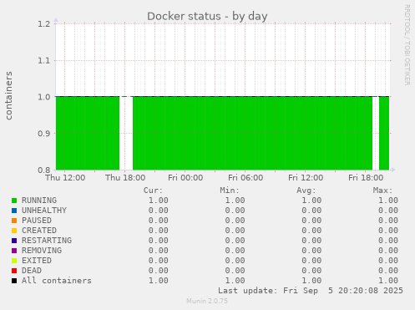Click the Min: column header
The height and width of the screenshot is (310, 415).
(x=230, y=191)
